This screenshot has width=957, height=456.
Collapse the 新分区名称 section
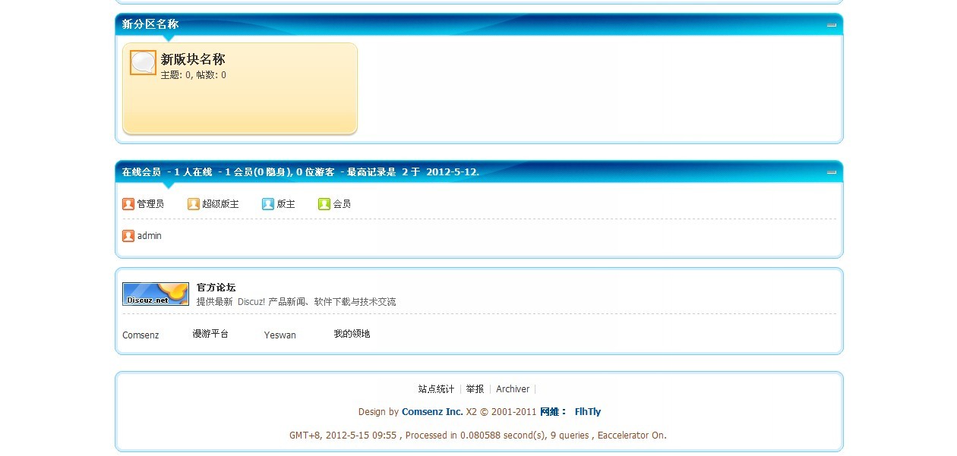point(832,25)
